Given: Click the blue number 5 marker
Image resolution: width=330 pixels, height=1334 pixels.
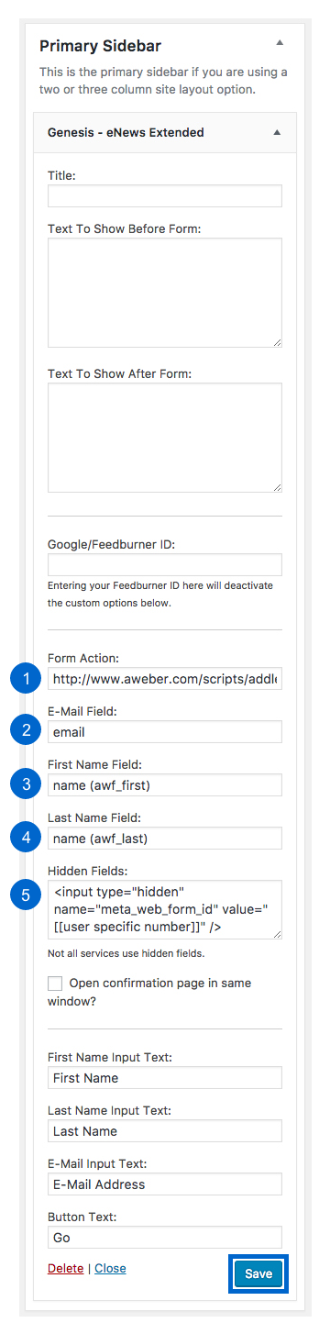Looking at the screenshot, I should (x=27, y=894).
